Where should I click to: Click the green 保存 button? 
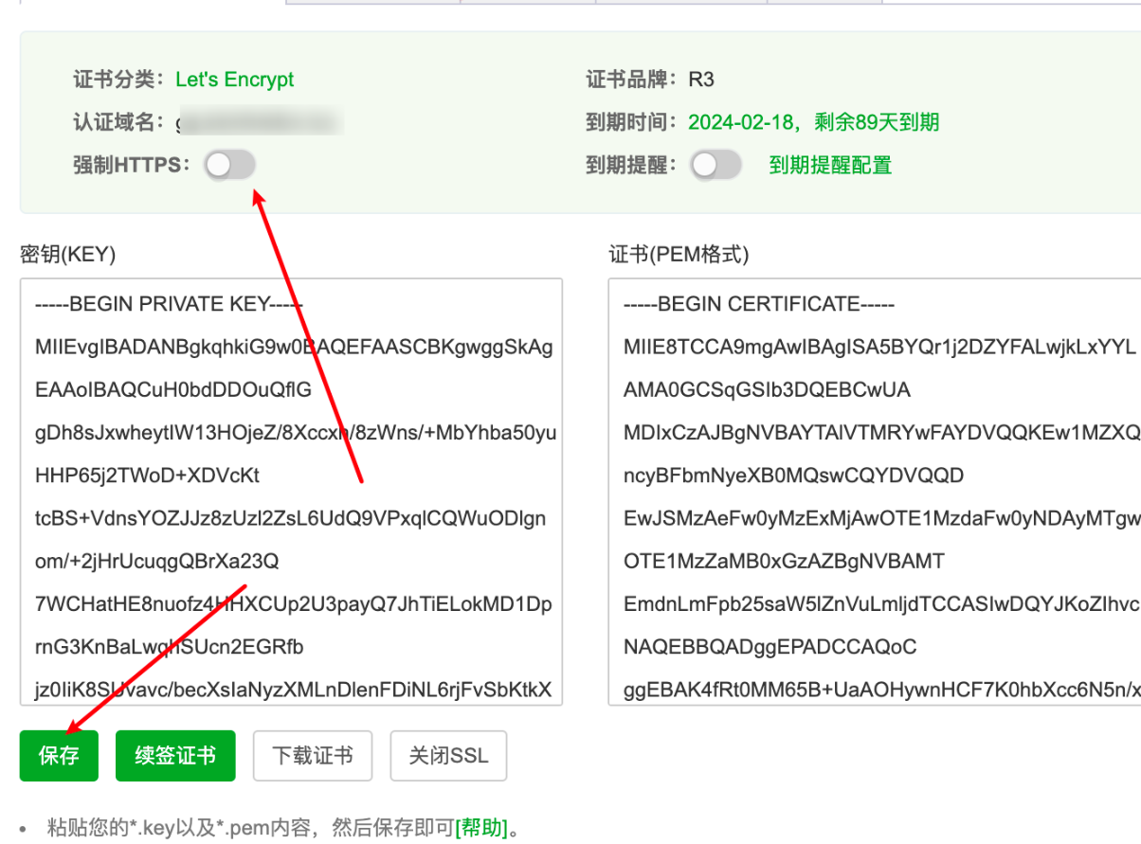pyautogui.click(x=59, y=756)
